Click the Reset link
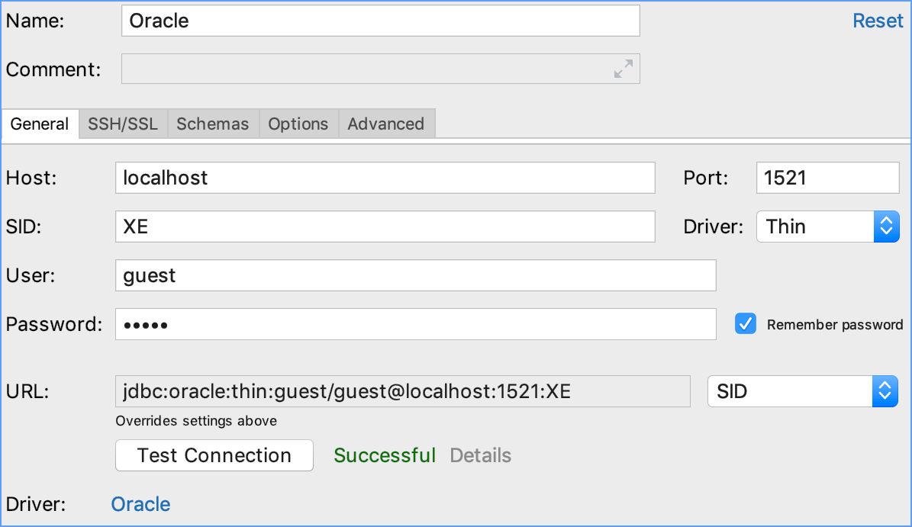The image size is (912, 527). (878, 21)
